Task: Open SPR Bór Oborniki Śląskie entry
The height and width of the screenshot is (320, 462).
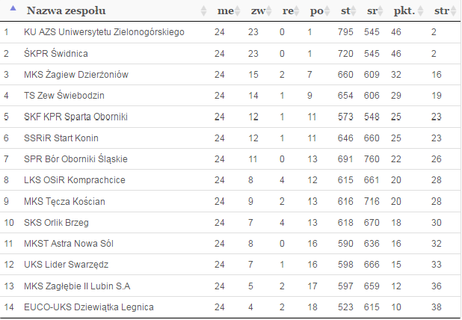Action: 76,159
